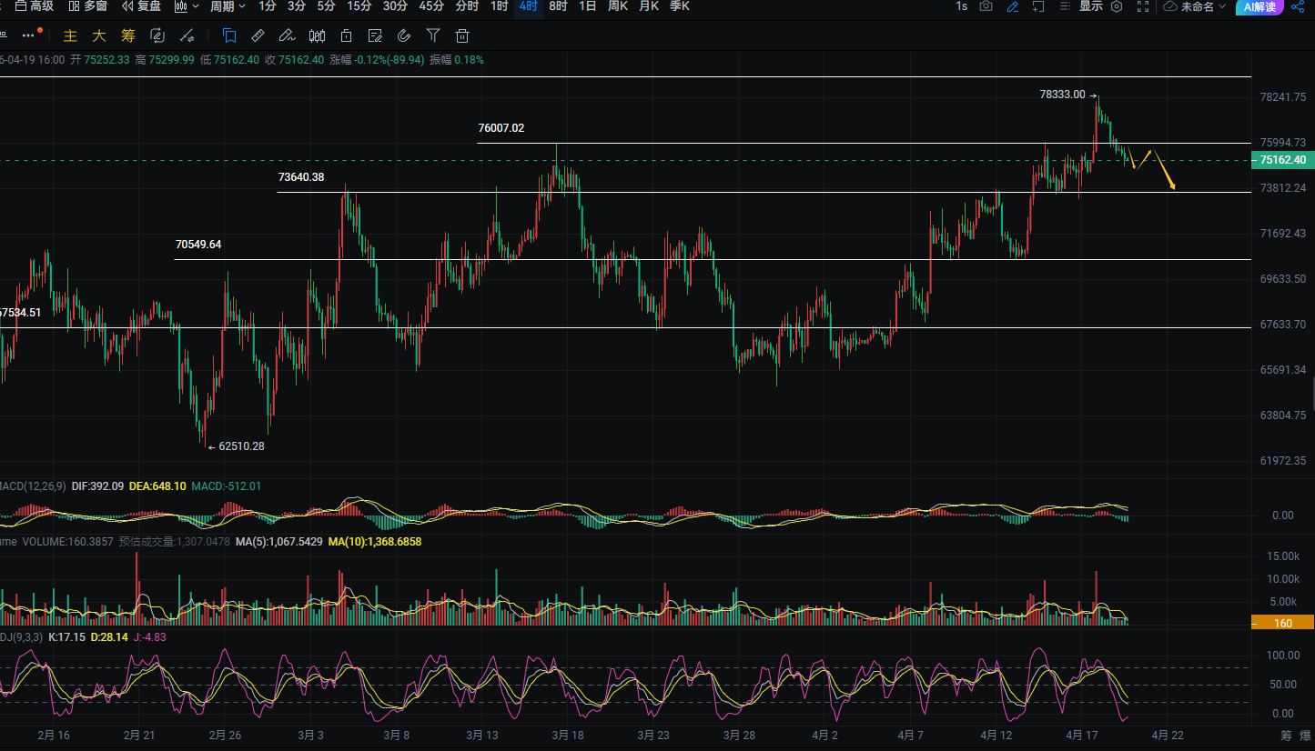Enter fullscreen chart mode
This screenshot has height=751, width=1315.
pos(1143,6)
